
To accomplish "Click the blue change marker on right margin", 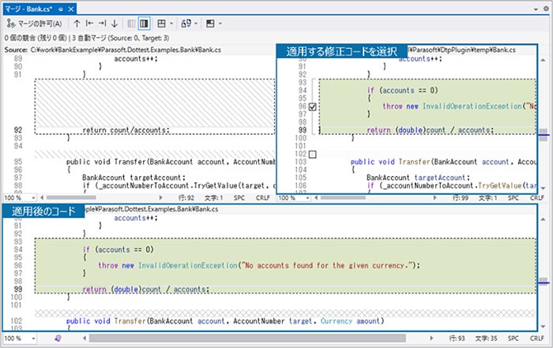I will pos(543,136).
